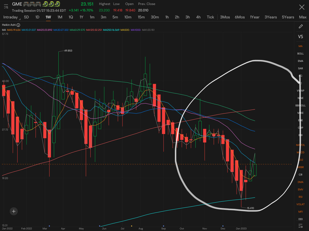Select the 2h interval
The width and height of the screenshot is (309, 231).
click(177, 17)
